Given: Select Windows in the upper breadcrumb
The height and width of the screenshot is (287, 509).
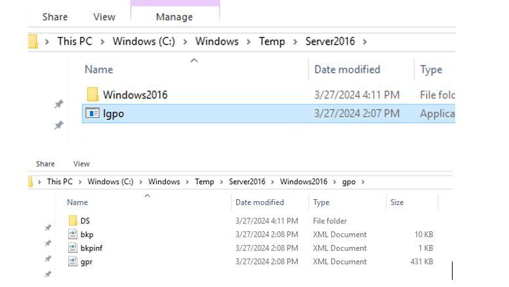Looking at the screenshot, I should click(x=217, y=41).
